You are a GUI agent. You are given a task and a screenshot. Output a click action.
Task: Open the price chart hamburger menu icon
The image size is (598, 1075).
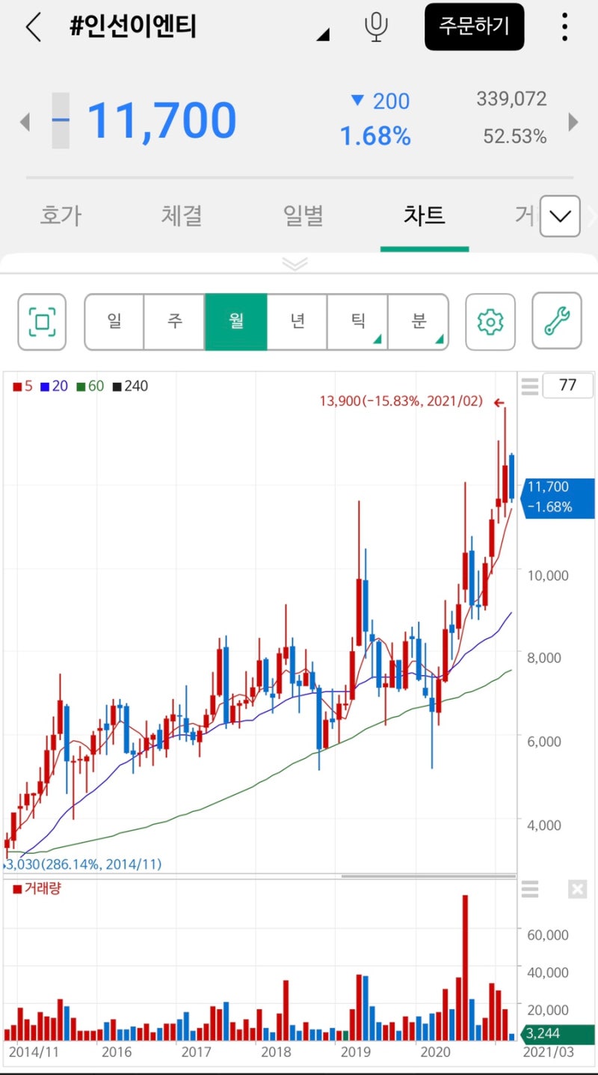pos(530,386)
